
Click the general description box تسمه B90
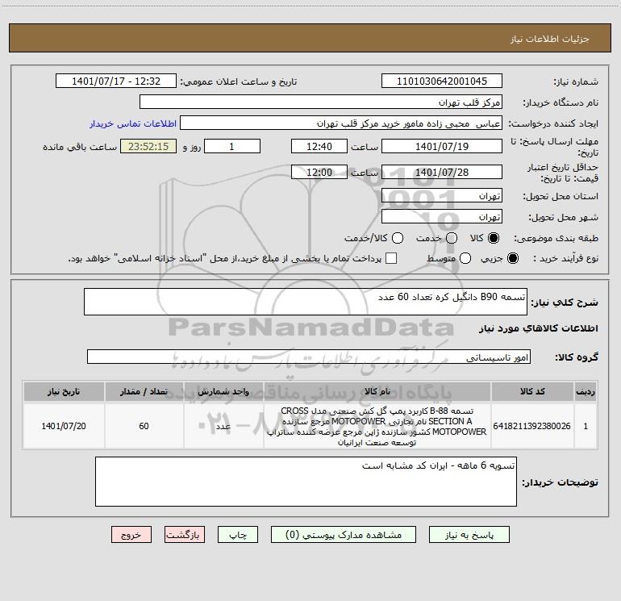coord(306,302)
